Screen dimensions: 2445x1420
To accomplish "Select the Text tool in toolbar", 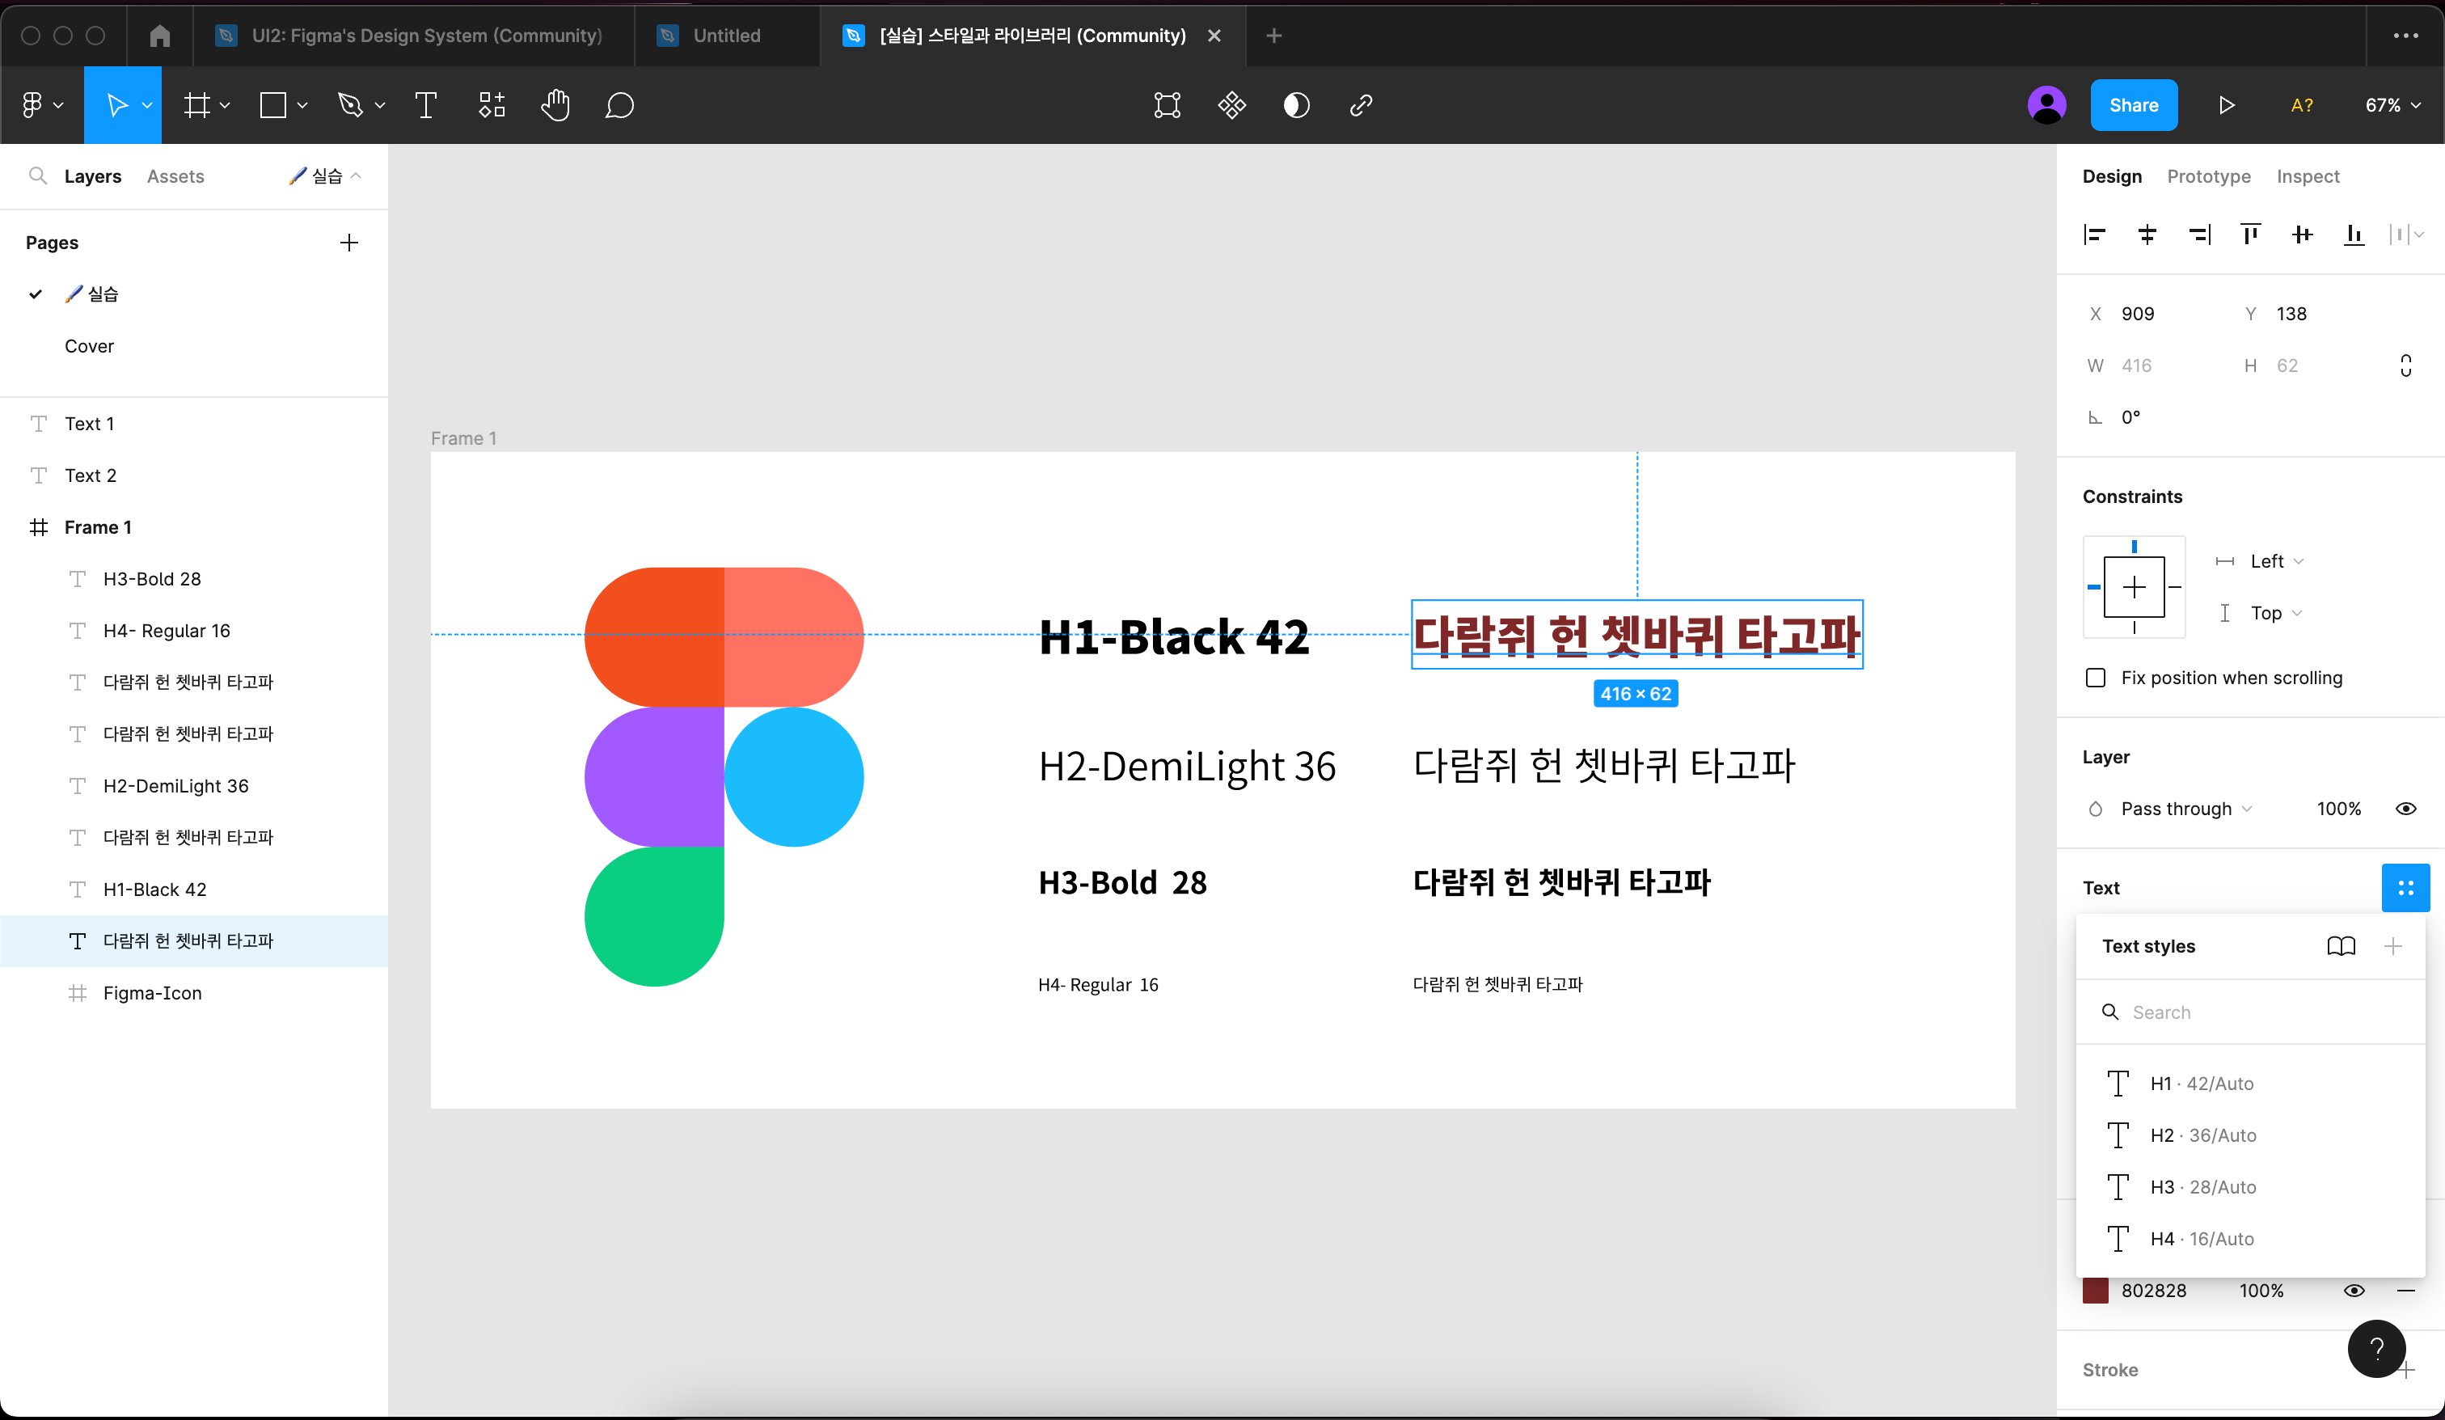I will pyautogui.click(x=425, y=105).
